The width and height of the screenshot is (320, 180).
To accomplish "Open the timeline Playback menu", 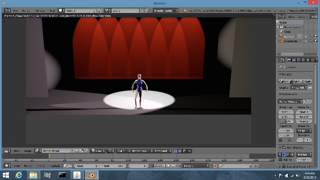I will [x=54, y=166].
